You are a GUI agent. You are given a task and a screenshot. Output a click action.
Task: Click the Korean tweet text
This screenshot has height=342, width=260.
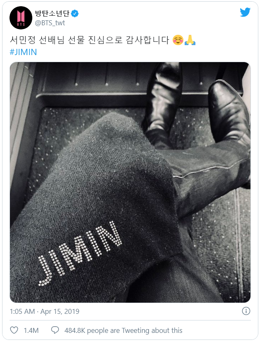[89, 40]
